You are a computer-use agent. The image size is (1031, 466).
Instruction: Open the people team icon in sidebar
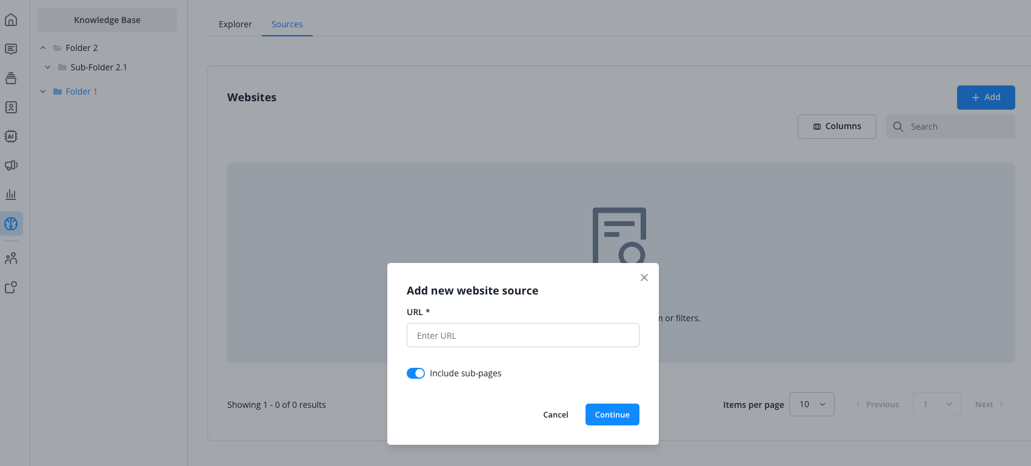click(11, 259)
